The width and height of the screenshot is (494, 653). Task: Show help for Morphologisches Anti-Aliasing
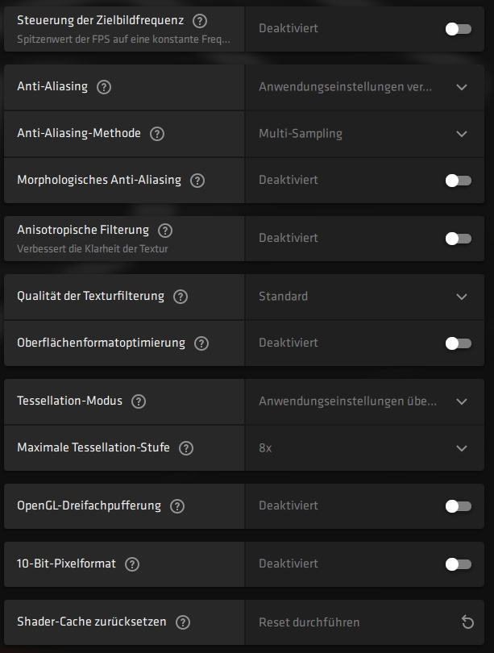pyautogui.click(x=197, y=181)
